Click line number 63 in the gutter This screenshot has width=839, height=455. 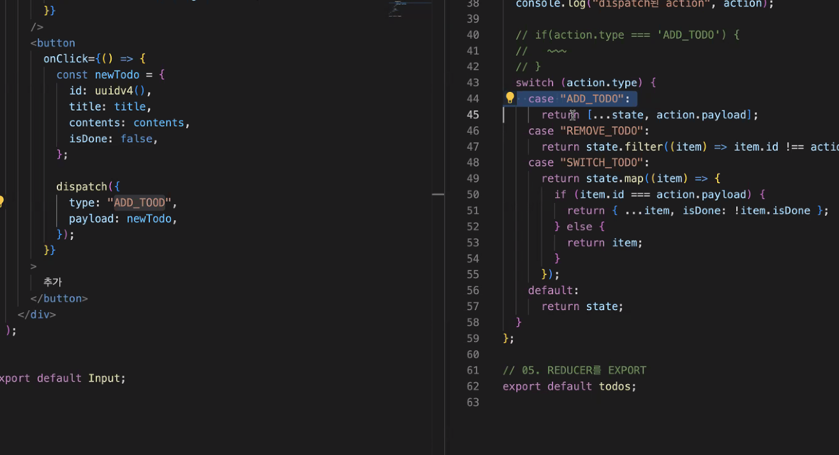click(x=473, y=401)
